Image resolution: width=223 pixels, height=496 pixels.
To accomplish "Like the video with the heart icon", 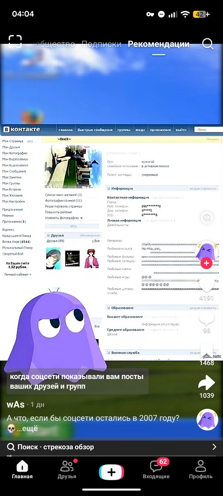I will pyautogui.click(x=206, y=285).
